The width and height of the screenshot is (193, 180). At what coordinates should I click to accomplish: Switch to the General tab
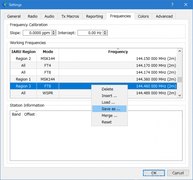pos(14,16)
